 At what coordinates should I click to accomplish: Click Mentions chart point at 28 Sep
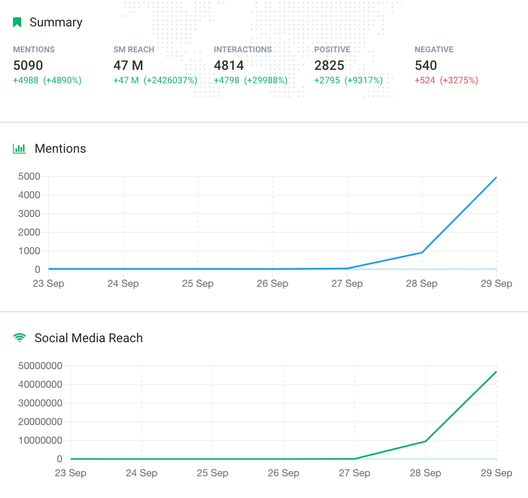coord(421,253)
